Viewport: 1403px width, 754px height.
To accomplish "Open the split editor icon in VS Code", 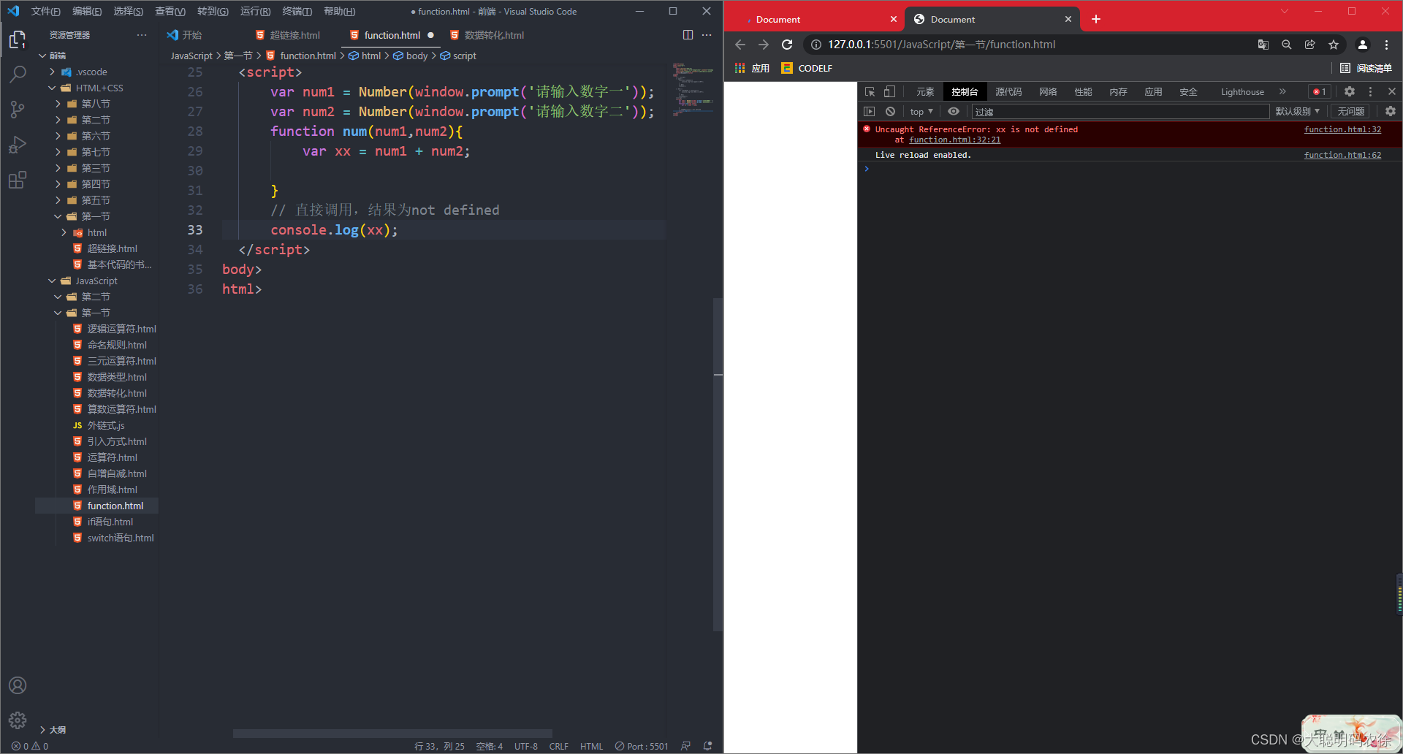I will (x=688, y=34).
